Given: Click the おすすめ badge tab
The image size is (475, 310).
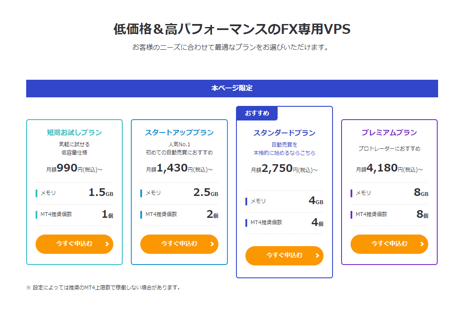Looking at the screenshot, I should [257, 113].
